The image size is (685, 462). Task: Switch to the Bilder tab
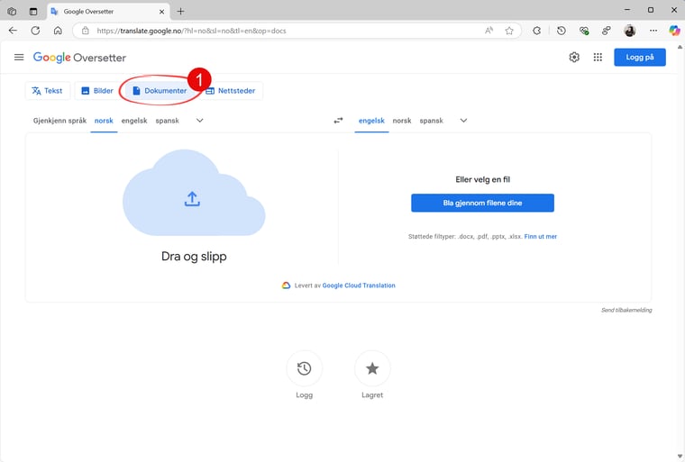(x=97, y=91)
